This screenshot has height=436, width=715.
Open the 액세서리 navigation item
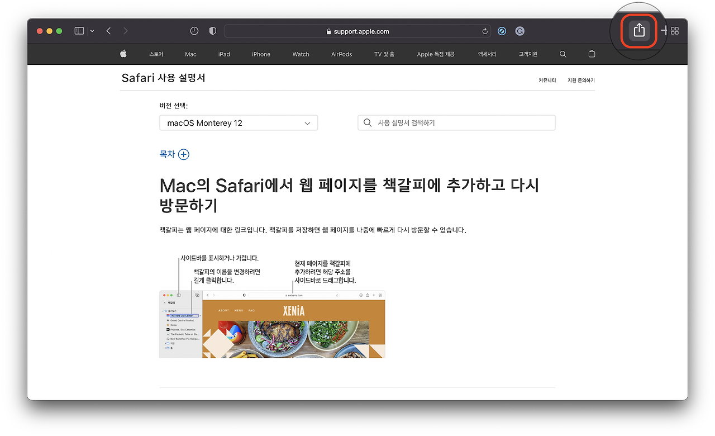(487, 54)
